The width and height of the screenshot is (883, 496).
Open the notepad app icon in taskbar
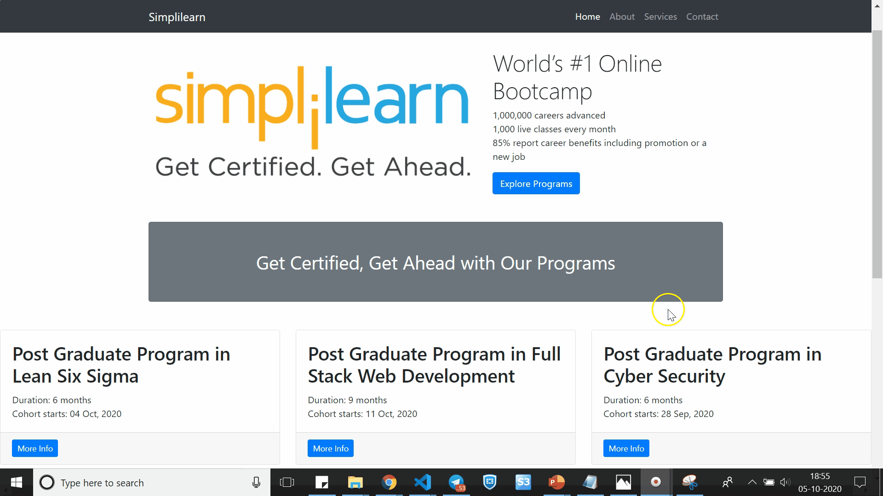point(590,482)
